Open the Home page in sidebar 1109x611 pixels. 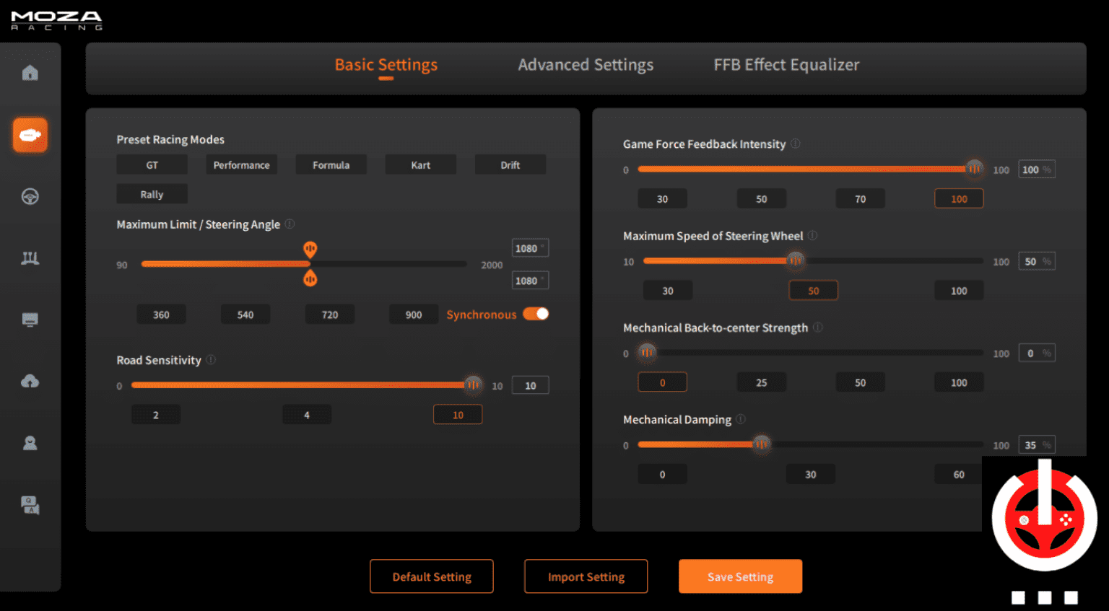pos(30,73)
